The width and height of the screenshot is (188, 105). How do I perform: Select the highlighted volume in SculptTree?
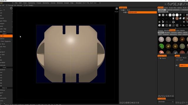pos(142,12)
